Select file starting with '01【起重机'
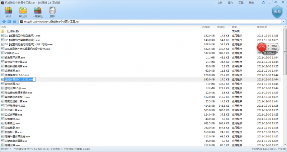The height and width of the screenshot is (152, 287). pyautogui.click(x=23, y=36)
